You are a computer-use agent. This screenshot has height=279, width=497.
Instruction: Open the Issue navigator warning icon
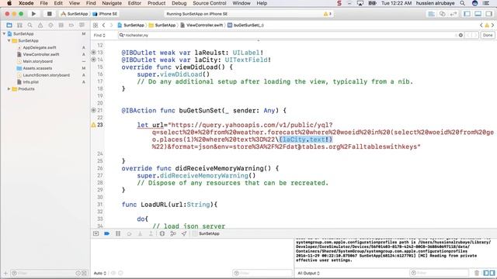(40, 25)
